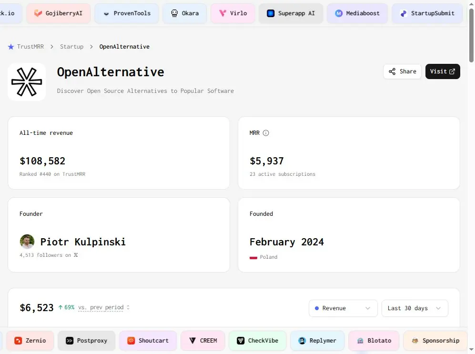Click 23 active subscriptions text
Image resolution: width=475 pixels, height=354 pixels.
[283, 174]
